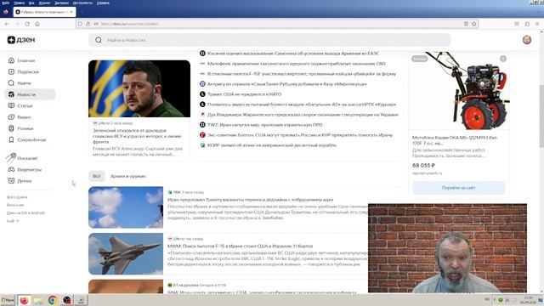The width and height of the screenshot is (544, 306).
Task: Open a new browser tab
Action: point(82,12)
